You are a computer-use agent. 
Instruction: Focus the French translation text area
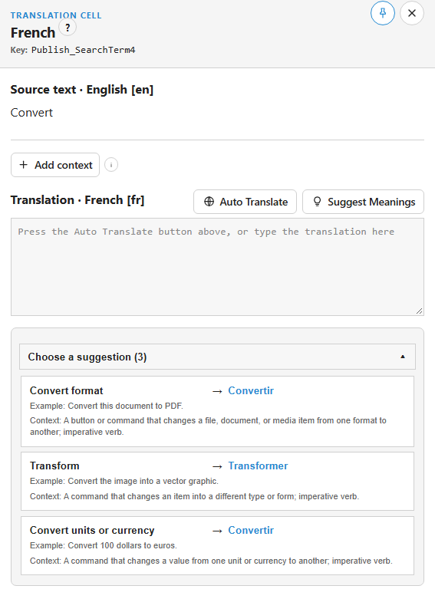217,267
